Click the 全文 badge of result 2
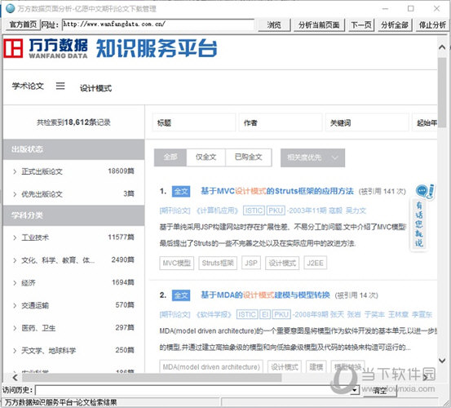 tap(181, 295)
